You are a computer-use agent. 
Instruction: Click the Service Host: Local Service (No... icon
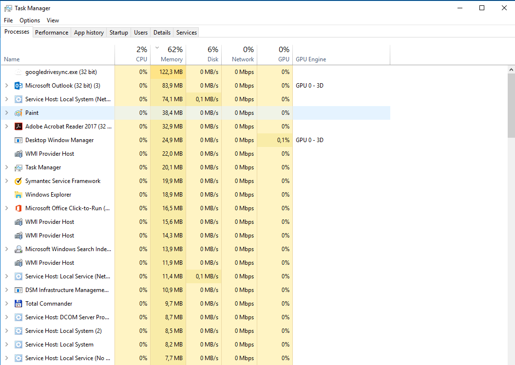[x=19, y=358]
